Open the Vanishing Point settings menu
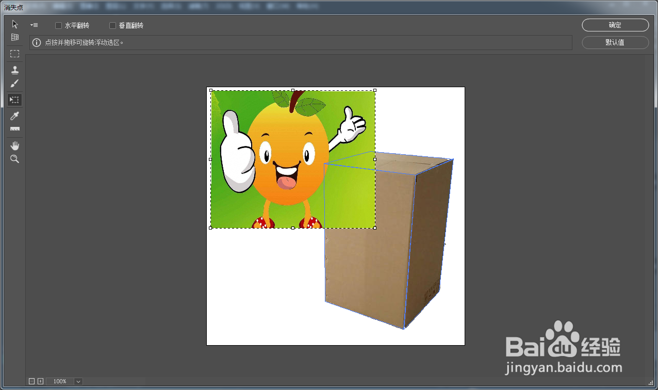This screenshot has width=658, height=390. coord(34,25)
